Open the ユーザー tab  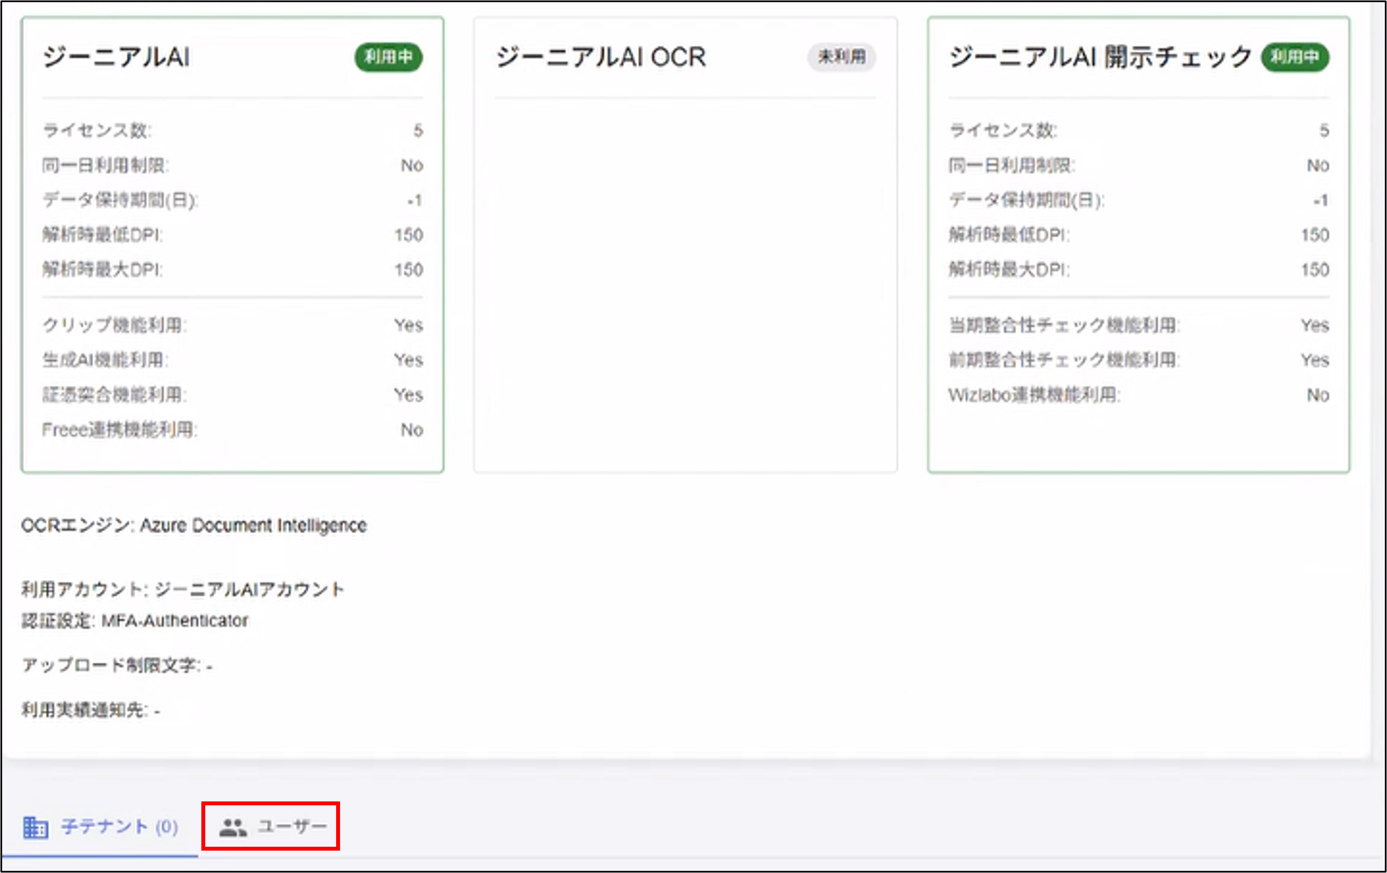tap(271, 827)
